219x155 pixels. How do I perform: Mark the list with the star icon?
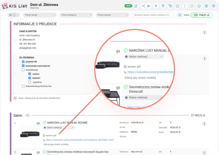click(177, 6)
